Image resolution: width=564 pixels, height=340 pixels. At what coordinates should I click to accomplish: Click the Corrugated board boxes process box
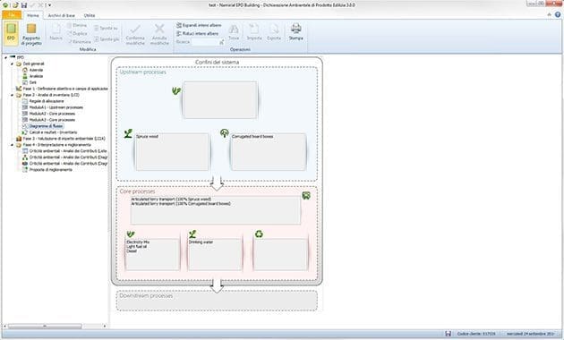click(268, 152)
